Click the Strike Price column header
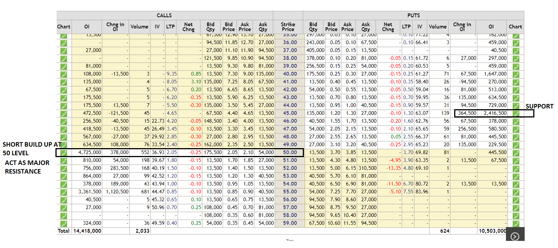This screenshot has width=558, height=248. [x=288, y=27]
